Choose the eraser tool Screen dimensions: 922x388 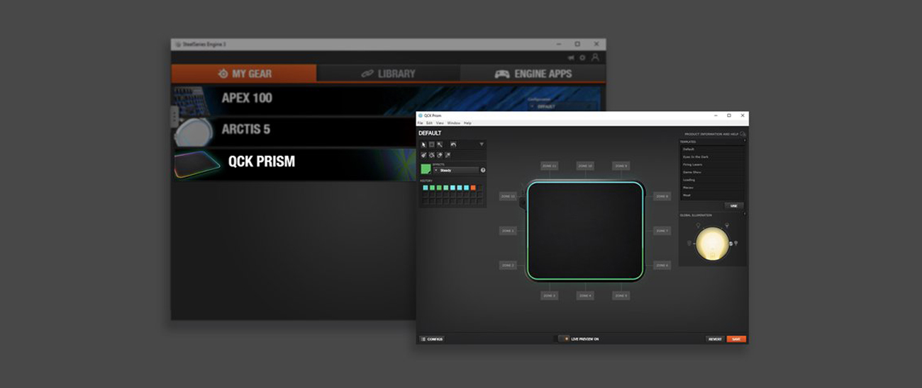tap(440, 155)
